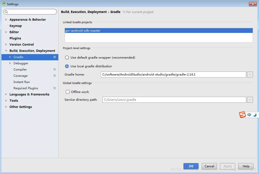
Task: Click the project-scope icon on Coverage row
Action: 55,76
